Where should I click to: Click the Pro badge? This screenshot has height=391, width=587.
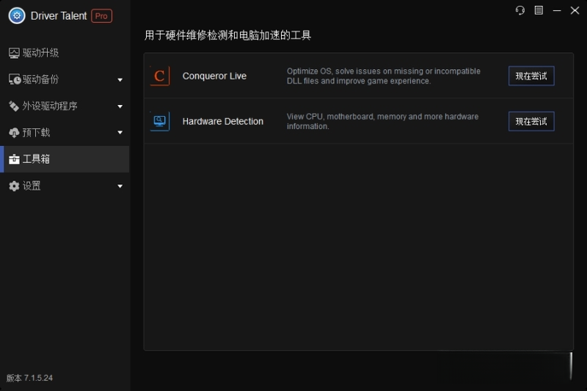point(101,16)
